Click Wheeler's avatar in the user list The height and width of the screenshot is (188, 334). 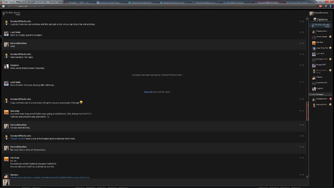[x=314, y=78]
